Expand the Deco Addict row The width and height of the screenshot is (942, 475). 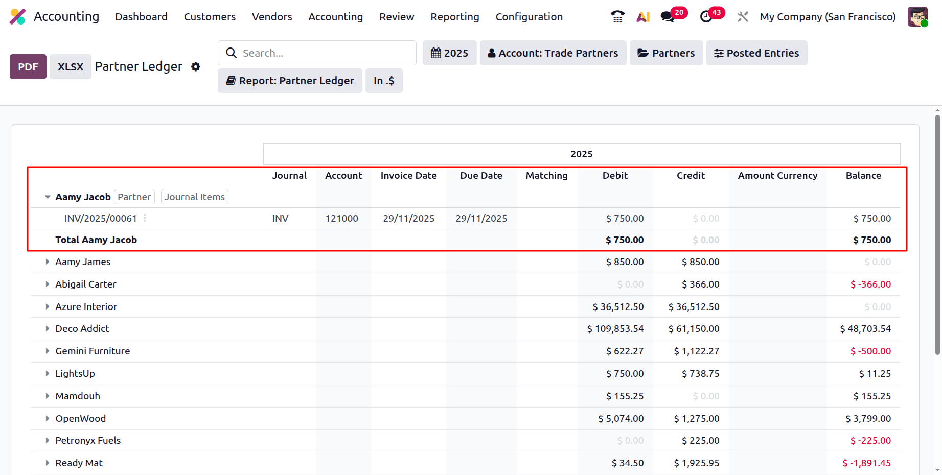coord(48,328)
